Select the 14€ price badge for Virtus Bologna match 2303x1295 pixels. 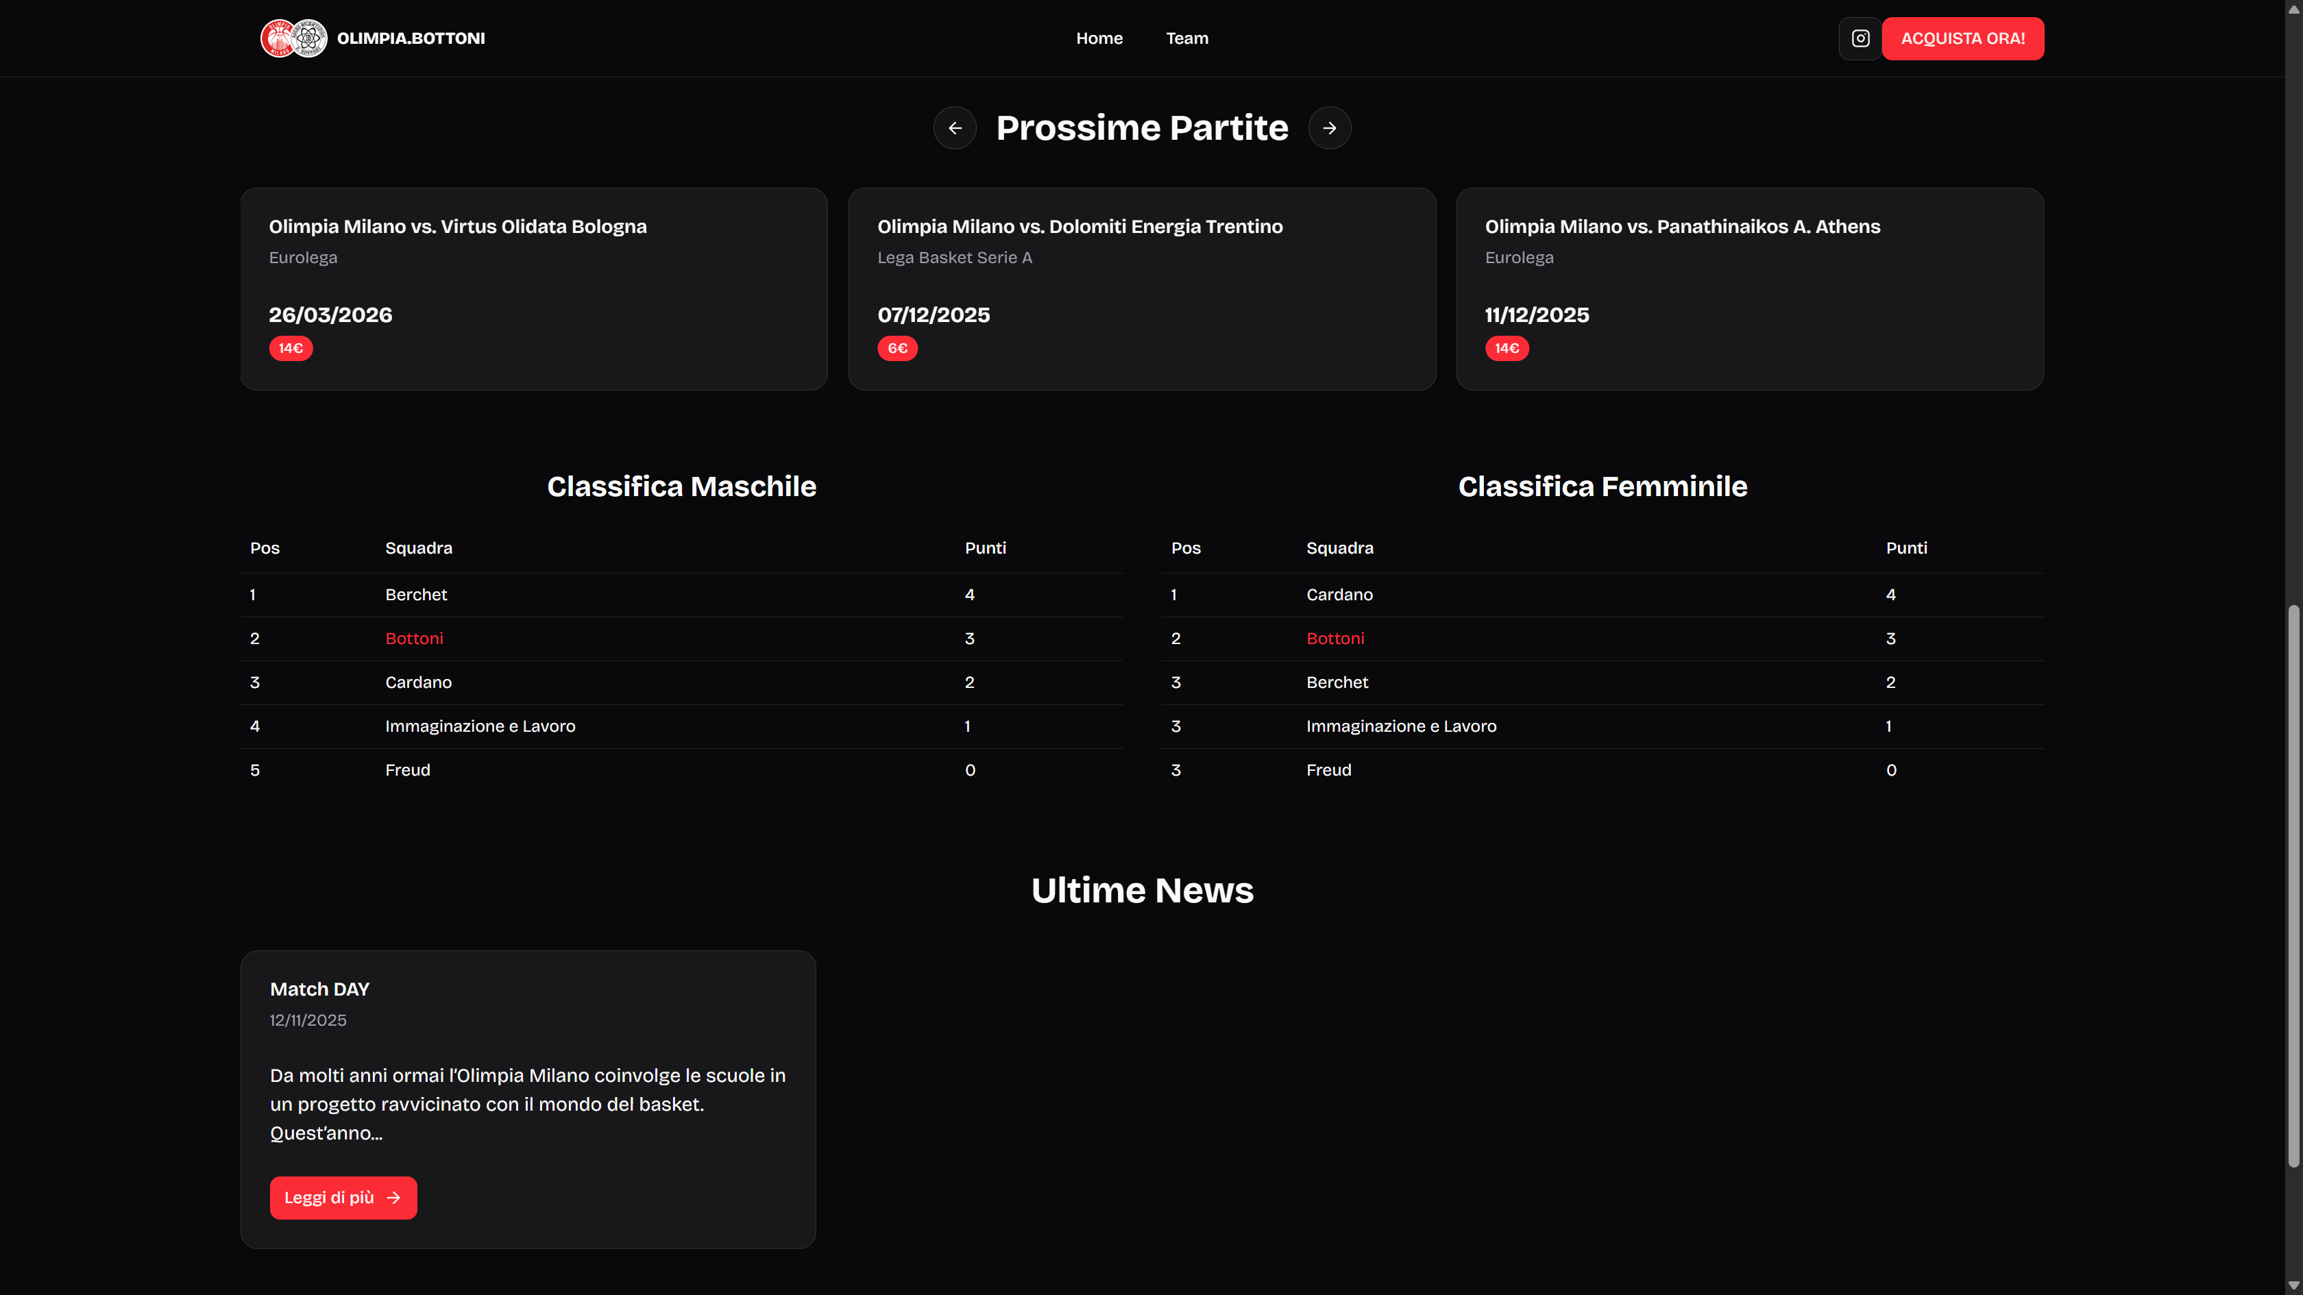coord(290,347)
